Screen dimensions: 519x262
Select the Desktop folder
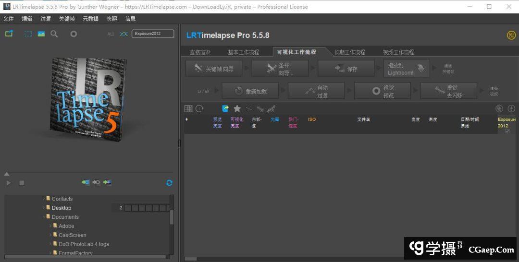[x=61, y=208]
